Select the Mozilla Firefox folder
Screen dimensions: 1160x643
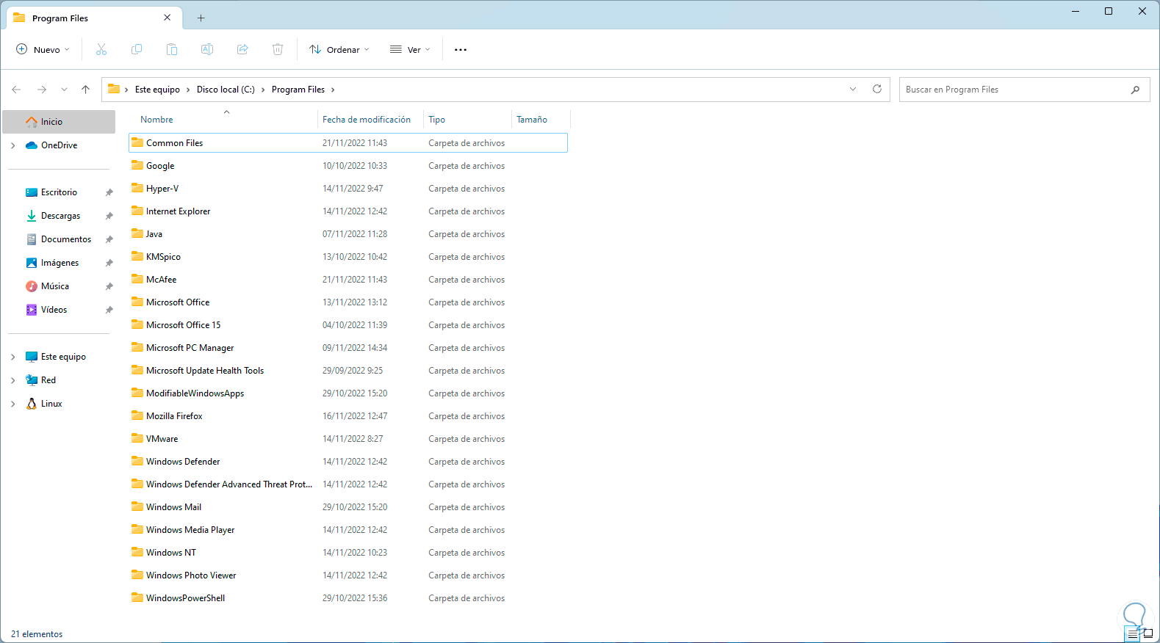click(x=174, y=416)
